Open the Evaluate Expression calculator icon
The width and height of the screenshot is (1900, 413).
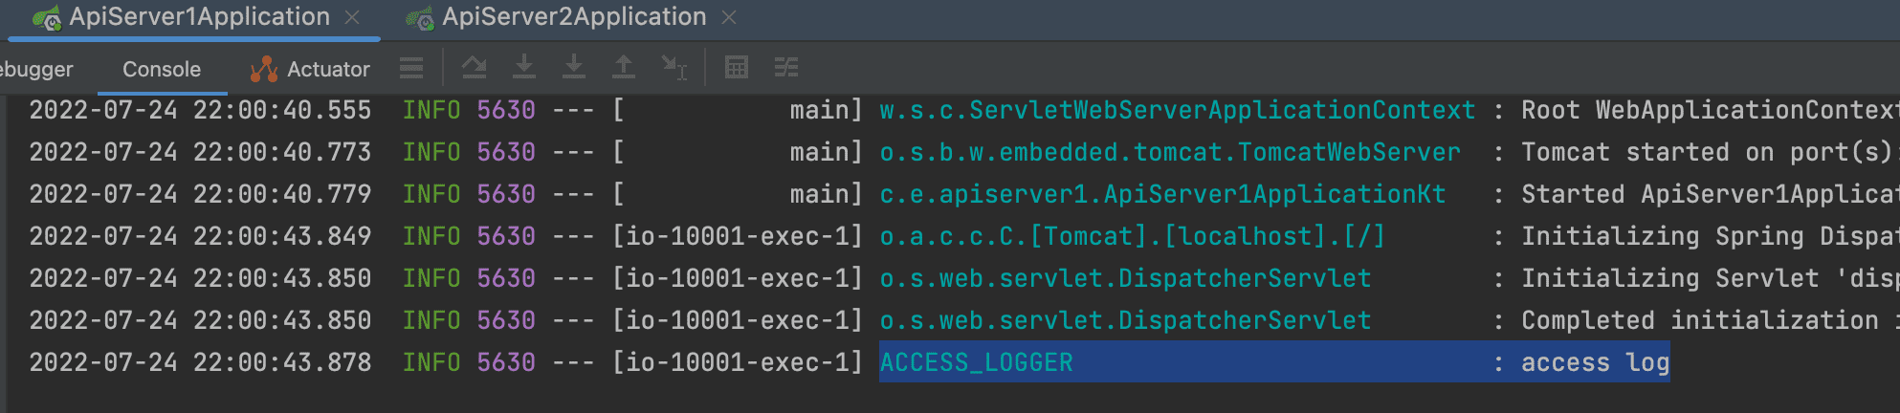[736, 67]
